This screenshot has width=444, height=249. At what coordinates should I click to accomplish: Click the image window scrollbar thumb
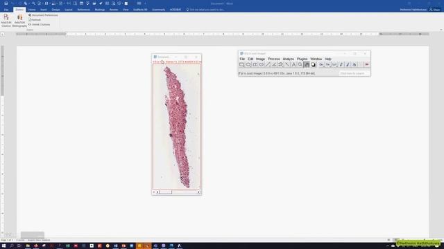coord(165,192)
